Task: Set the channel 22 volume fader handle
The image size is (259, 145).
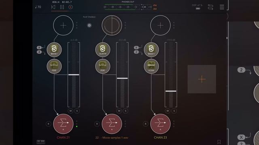Action: pyautogui.click(x=122, y=78)
